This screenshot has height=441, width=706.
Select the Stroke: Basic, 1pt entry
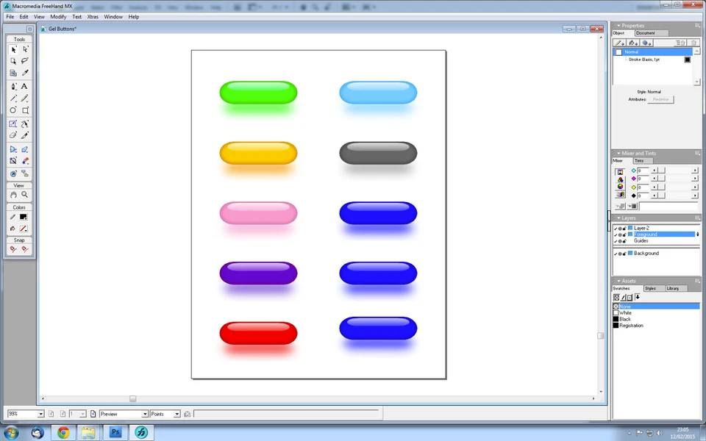[644, 60]
